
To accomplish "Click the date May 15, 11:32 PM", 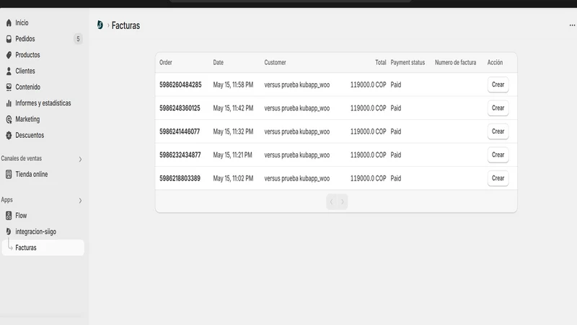I will tap(233, 131).
